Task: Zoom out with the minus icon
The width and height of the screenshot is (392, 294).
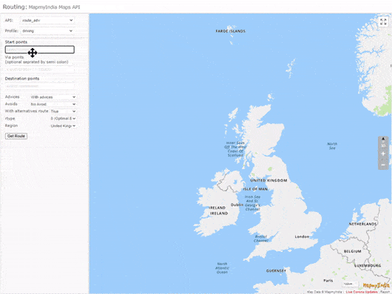Action: (x=383, y=165)
